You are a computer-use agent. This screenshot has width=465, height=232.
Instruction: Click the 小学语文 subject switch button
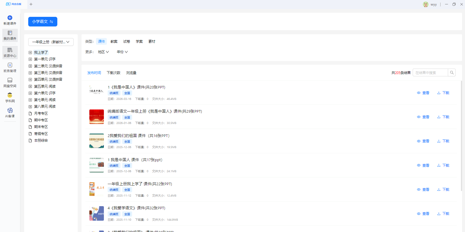point(43,21)
